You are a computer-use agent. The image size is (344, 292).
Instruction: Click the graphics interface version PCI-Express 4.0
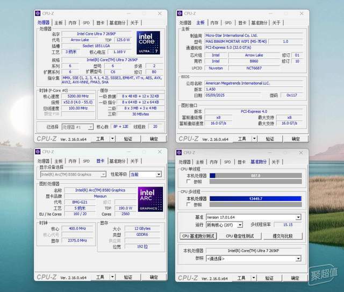tap(254, 111)
